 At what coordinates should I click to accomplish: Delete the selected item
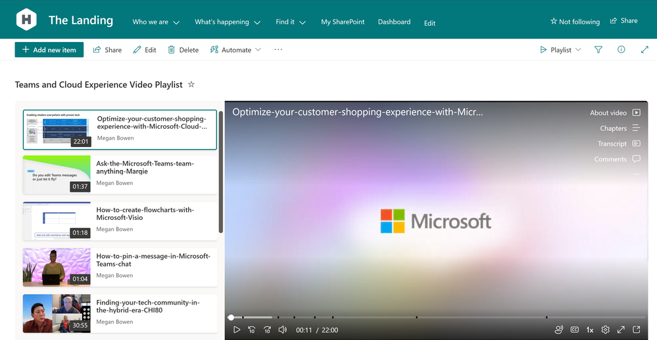[x=183, y=50]
